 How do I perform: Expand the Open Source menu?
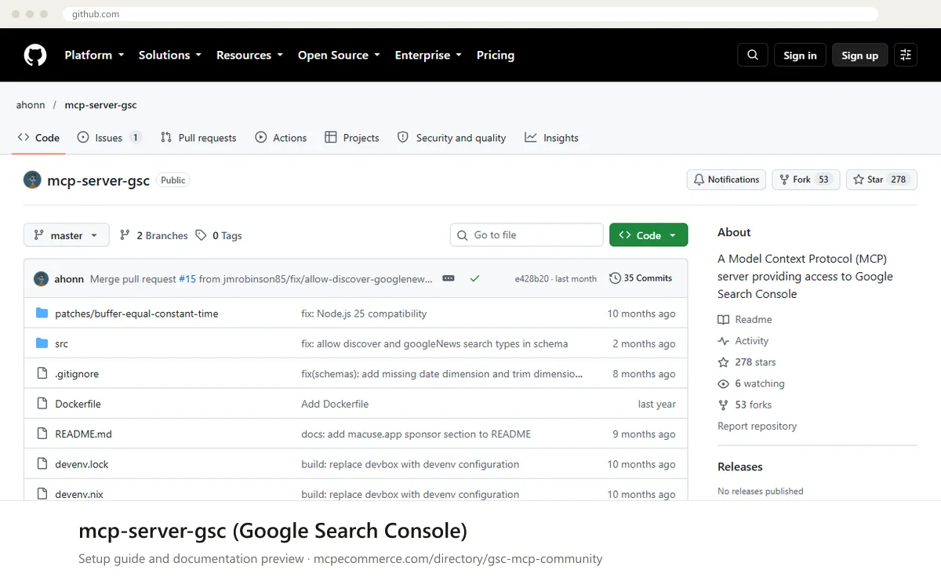339,55
